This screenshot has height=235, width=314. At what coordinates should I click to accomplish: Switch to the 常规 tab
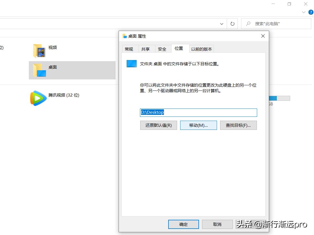coord(129,49)
